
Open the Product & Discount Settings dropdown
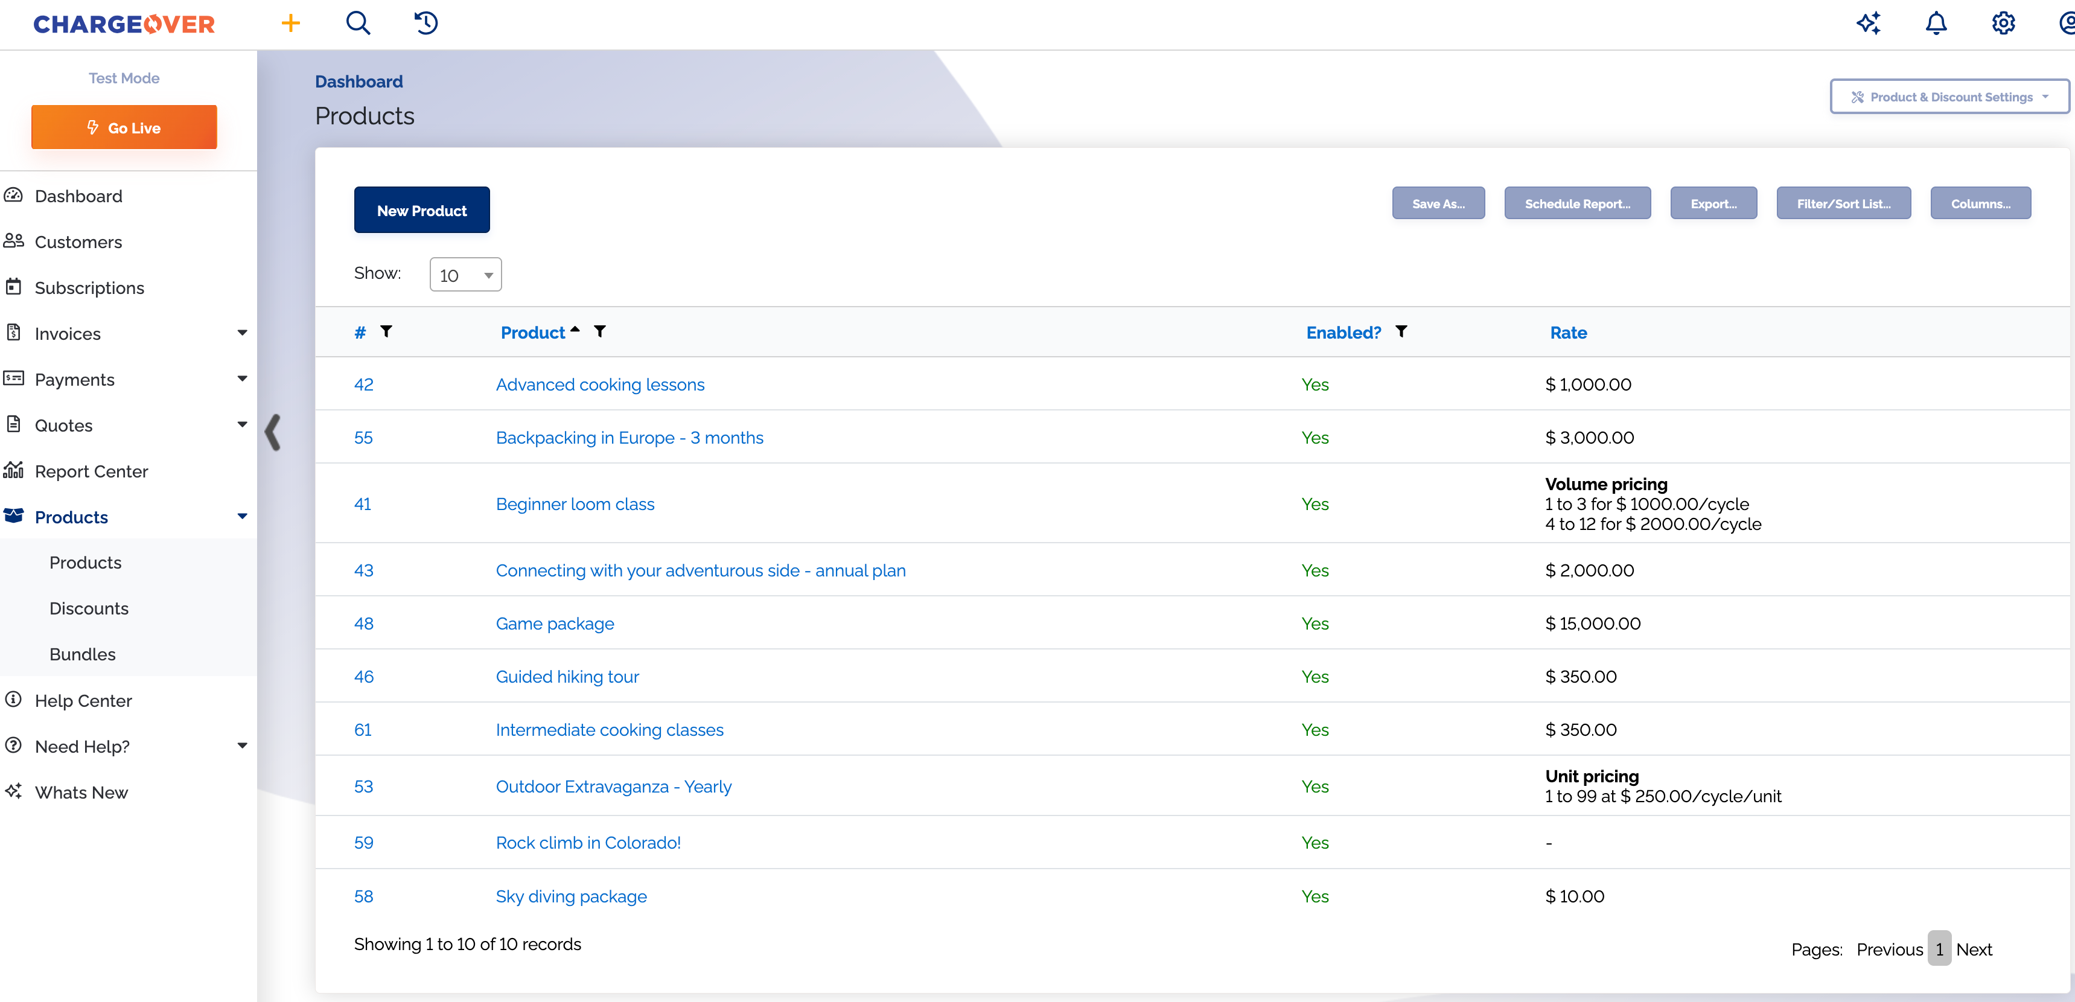click(1949, 97)
